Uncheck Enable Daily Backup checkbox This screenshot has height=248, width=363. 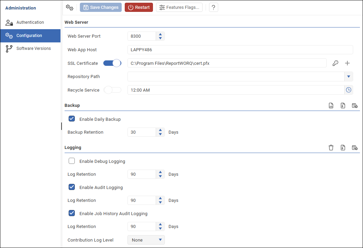point(72,119)
